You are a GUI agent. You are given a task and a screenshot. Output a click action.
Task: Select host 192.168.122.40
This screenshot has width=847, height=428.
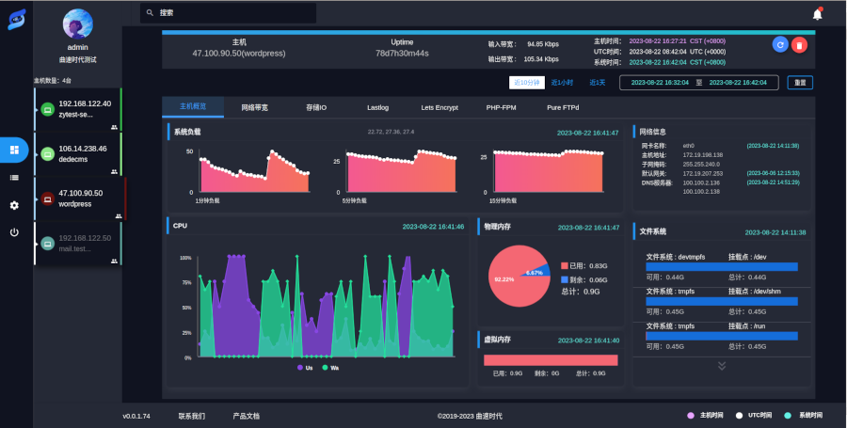point(78,109)
